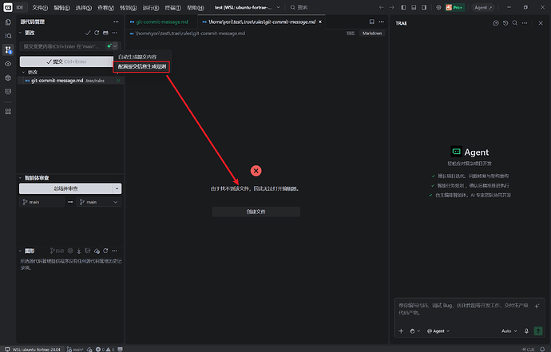Open more actions in 更改 section header
This screenshot has width=551, height=352.
pos(114,33)
